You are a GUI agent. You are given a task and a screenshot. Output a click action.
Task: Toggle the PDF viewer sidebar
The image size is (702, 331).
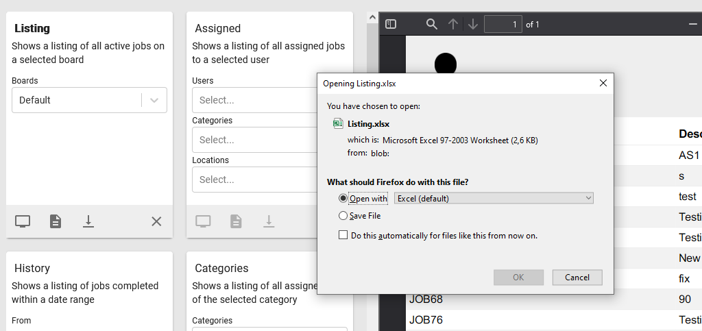coord(391,24)
